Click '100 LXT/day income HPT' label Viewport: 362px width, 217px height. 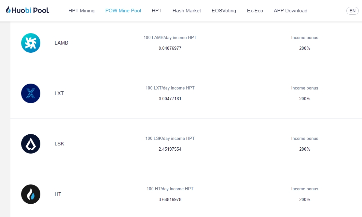(x=170, y=88)
